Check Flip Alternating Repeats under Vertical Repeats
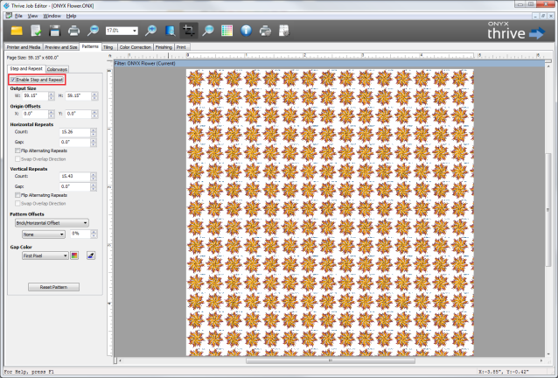The image size is (558, 378). 17,195
